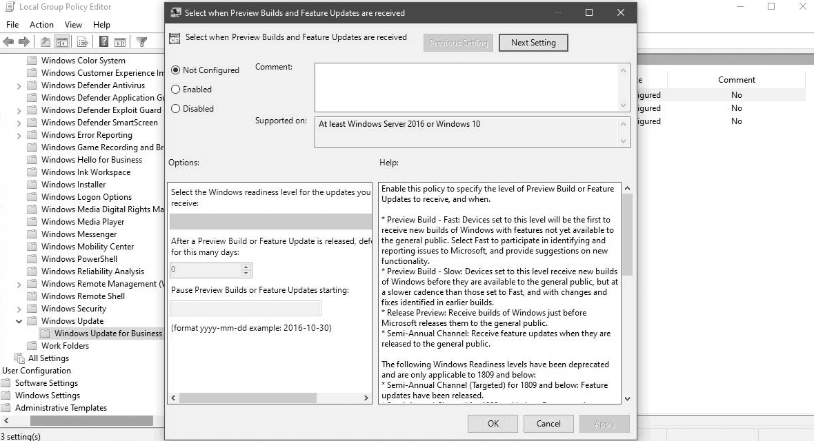Click the folder icon of Windows Logon Options

coord(32,196)
